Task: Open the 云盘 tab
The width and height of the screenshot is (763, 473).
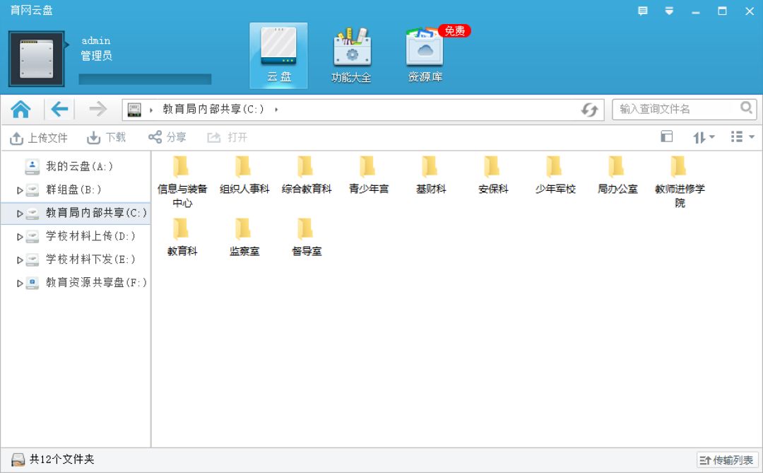Action: [x=278, y=56]
